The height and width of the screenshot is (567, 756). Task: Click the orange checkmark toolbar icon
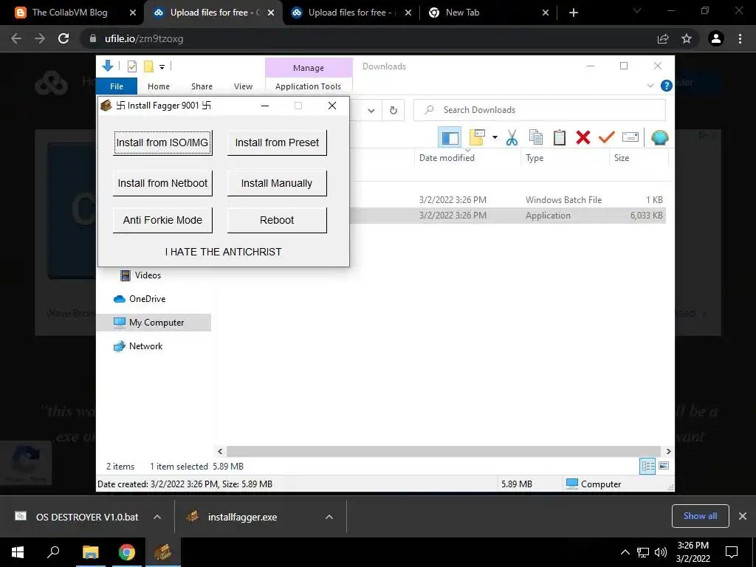[607, 137]
